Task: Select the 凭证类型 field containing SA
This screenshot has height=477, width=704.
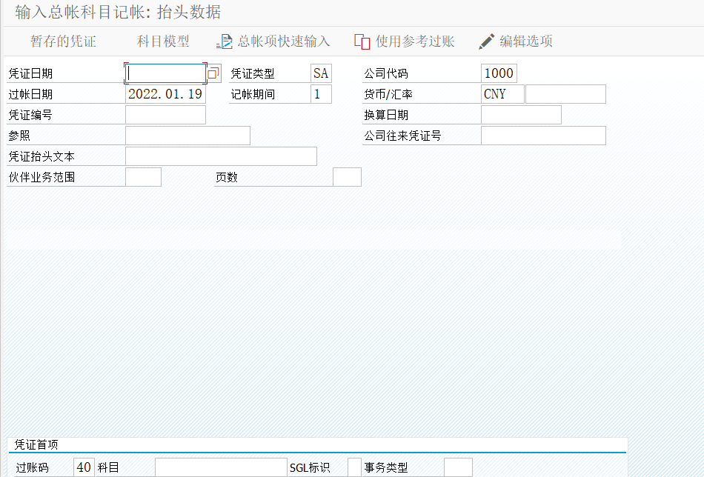Action: pyautogui.click(x=321, y=73)
